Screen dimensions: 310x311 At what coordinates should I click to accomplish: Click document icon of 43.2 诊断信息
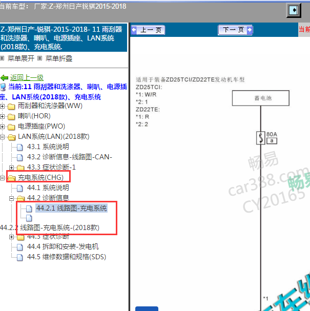[x=20, y=158]
